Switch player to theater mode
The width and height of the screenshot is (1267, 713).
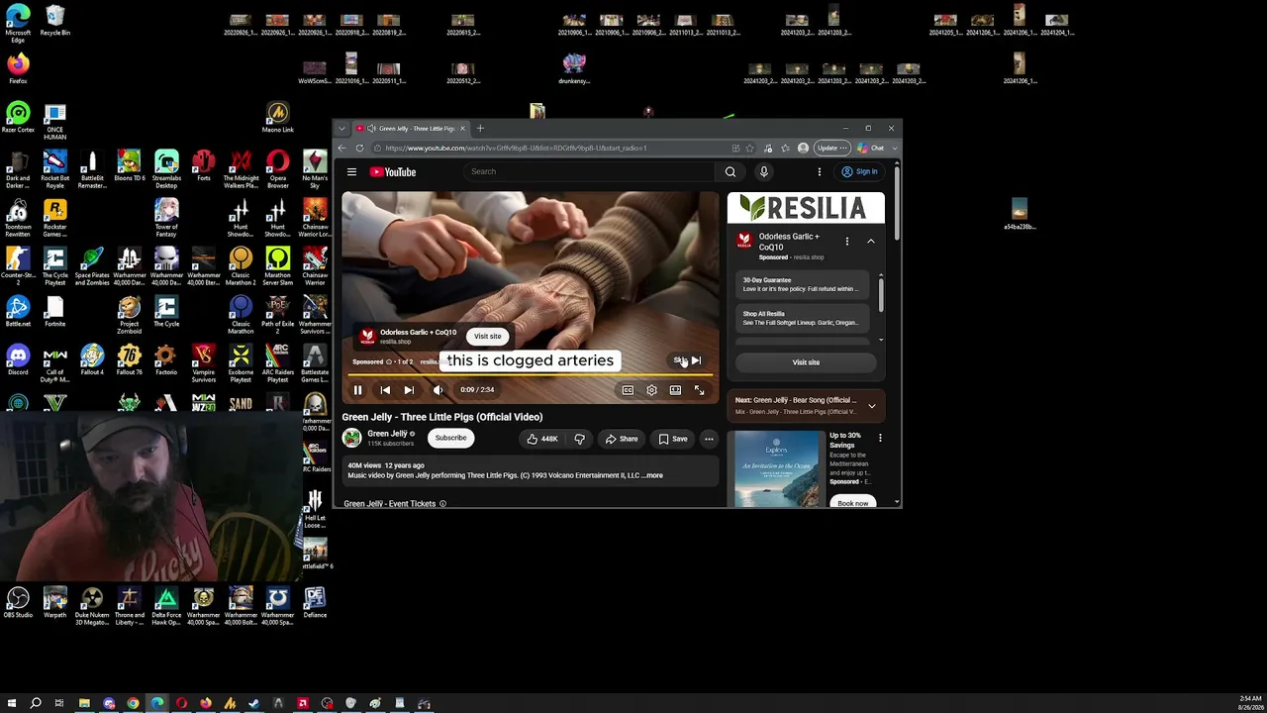point(675,390)
